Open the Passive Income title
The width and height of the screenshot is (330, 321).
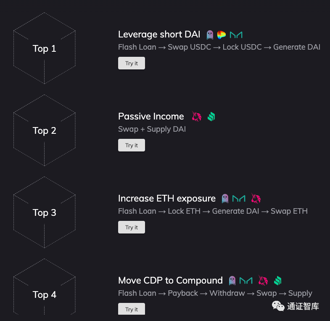151,117
